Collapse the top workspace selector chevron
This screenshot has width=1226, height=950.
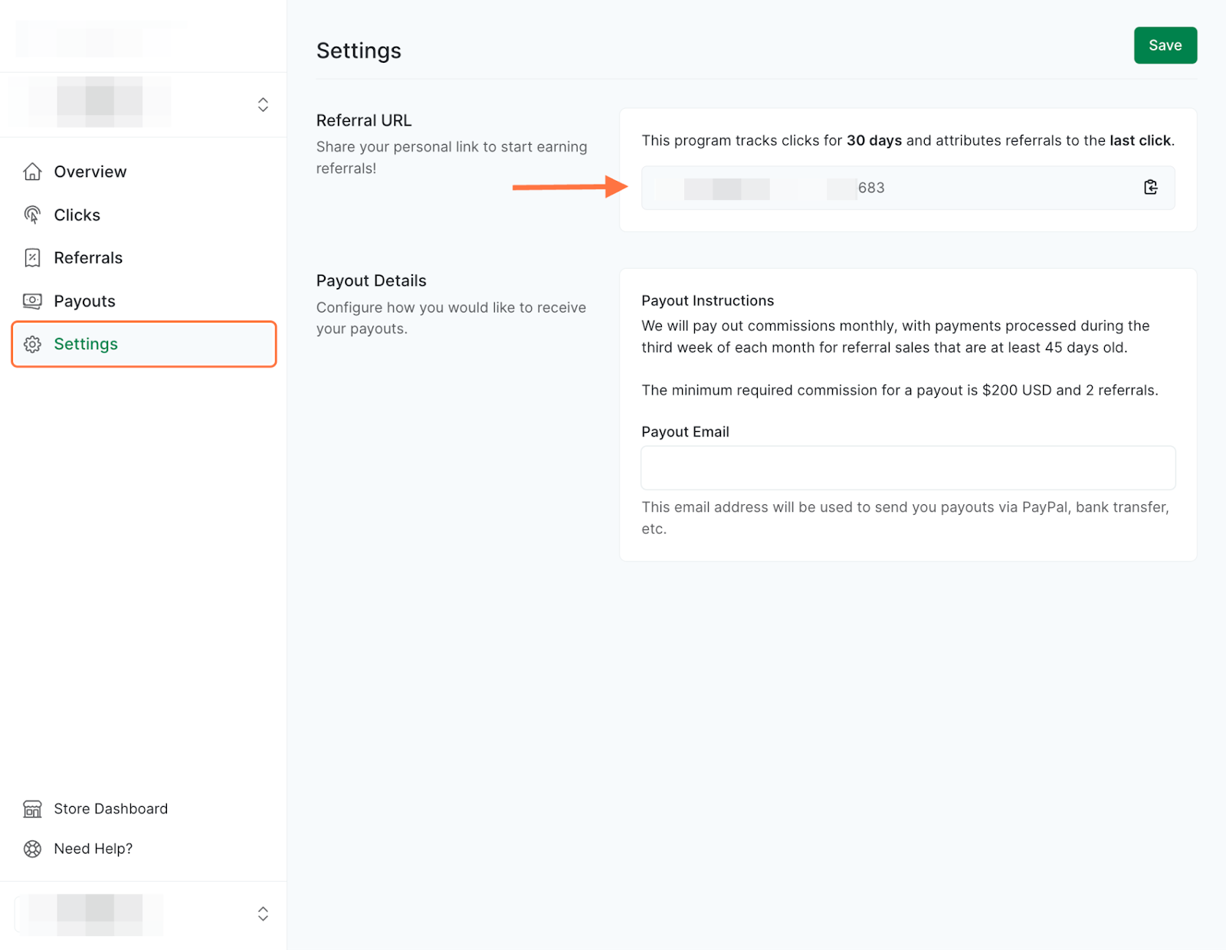tap(262, 104)
